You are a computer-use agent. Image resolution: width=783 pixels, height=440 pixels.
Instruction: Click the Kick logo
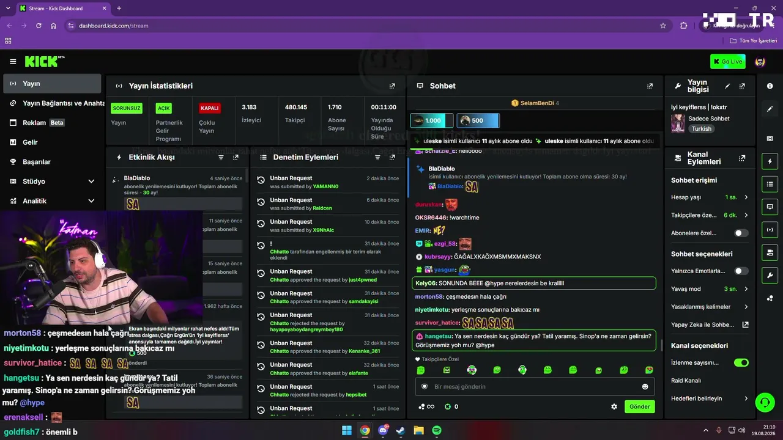(x=44, y=61)
